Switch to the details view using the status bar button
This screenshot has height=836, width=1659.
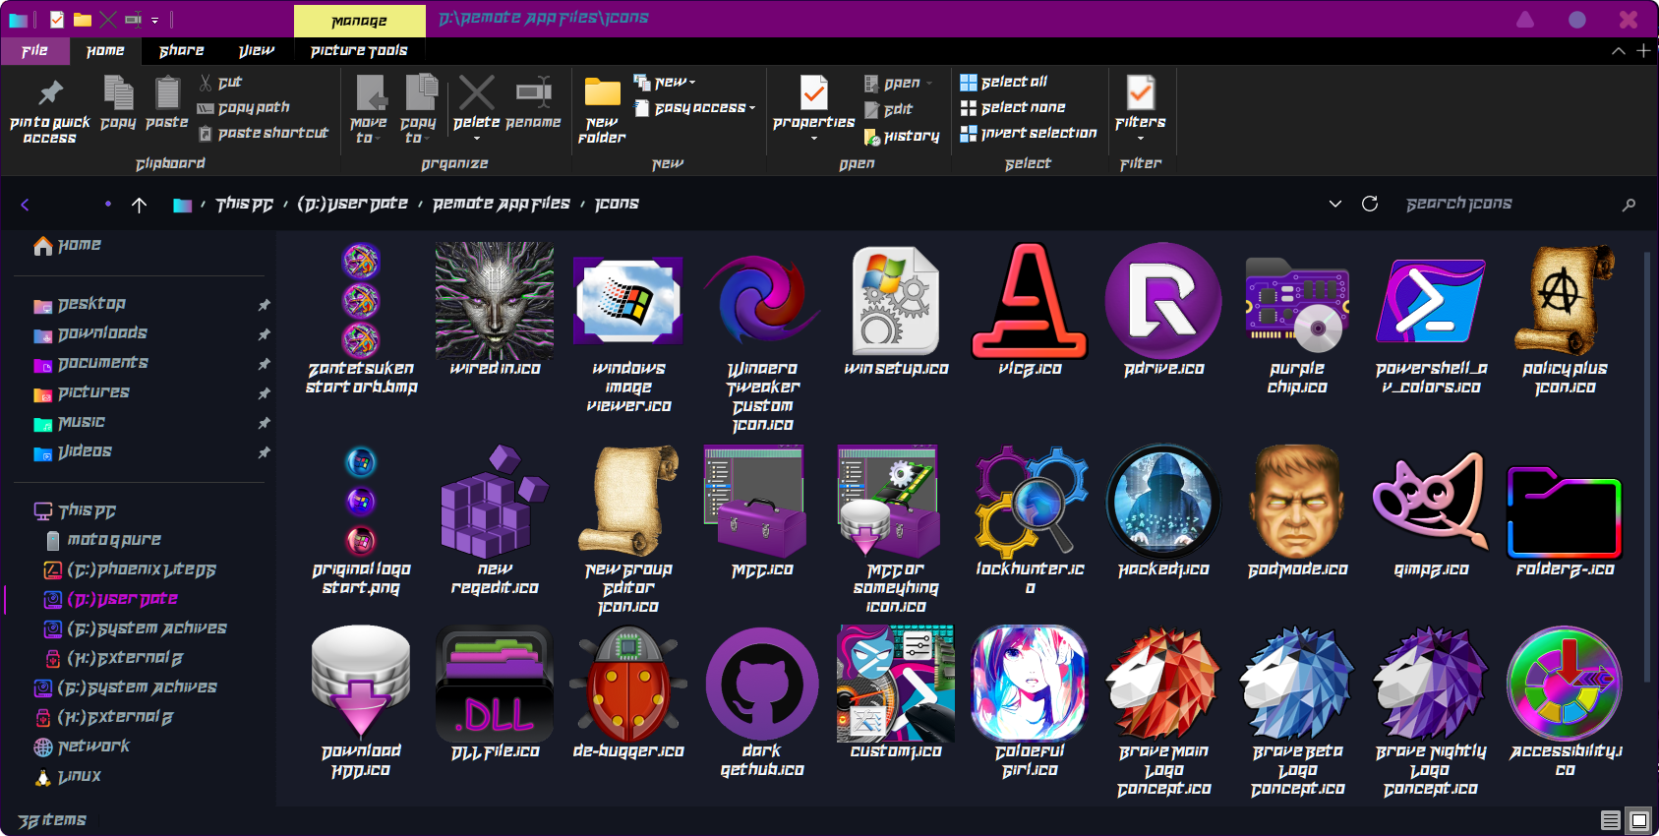(x=1611, y=820)
